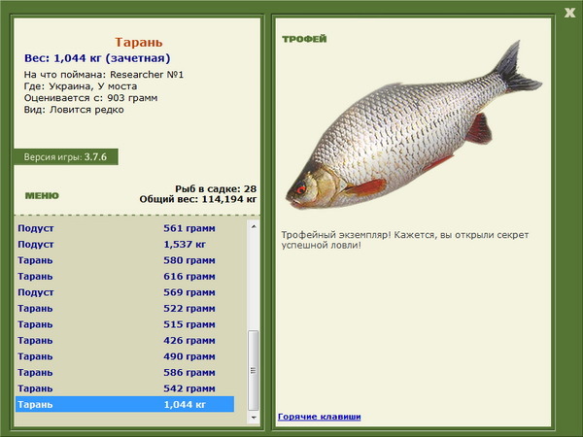The width and height of the screenshot is (583, 437).
Task: Select the Тарань 515 грамм row
Action: pos(124,324)
